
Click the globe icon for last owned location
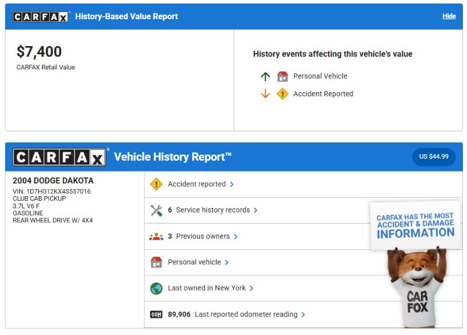[156, 288]
